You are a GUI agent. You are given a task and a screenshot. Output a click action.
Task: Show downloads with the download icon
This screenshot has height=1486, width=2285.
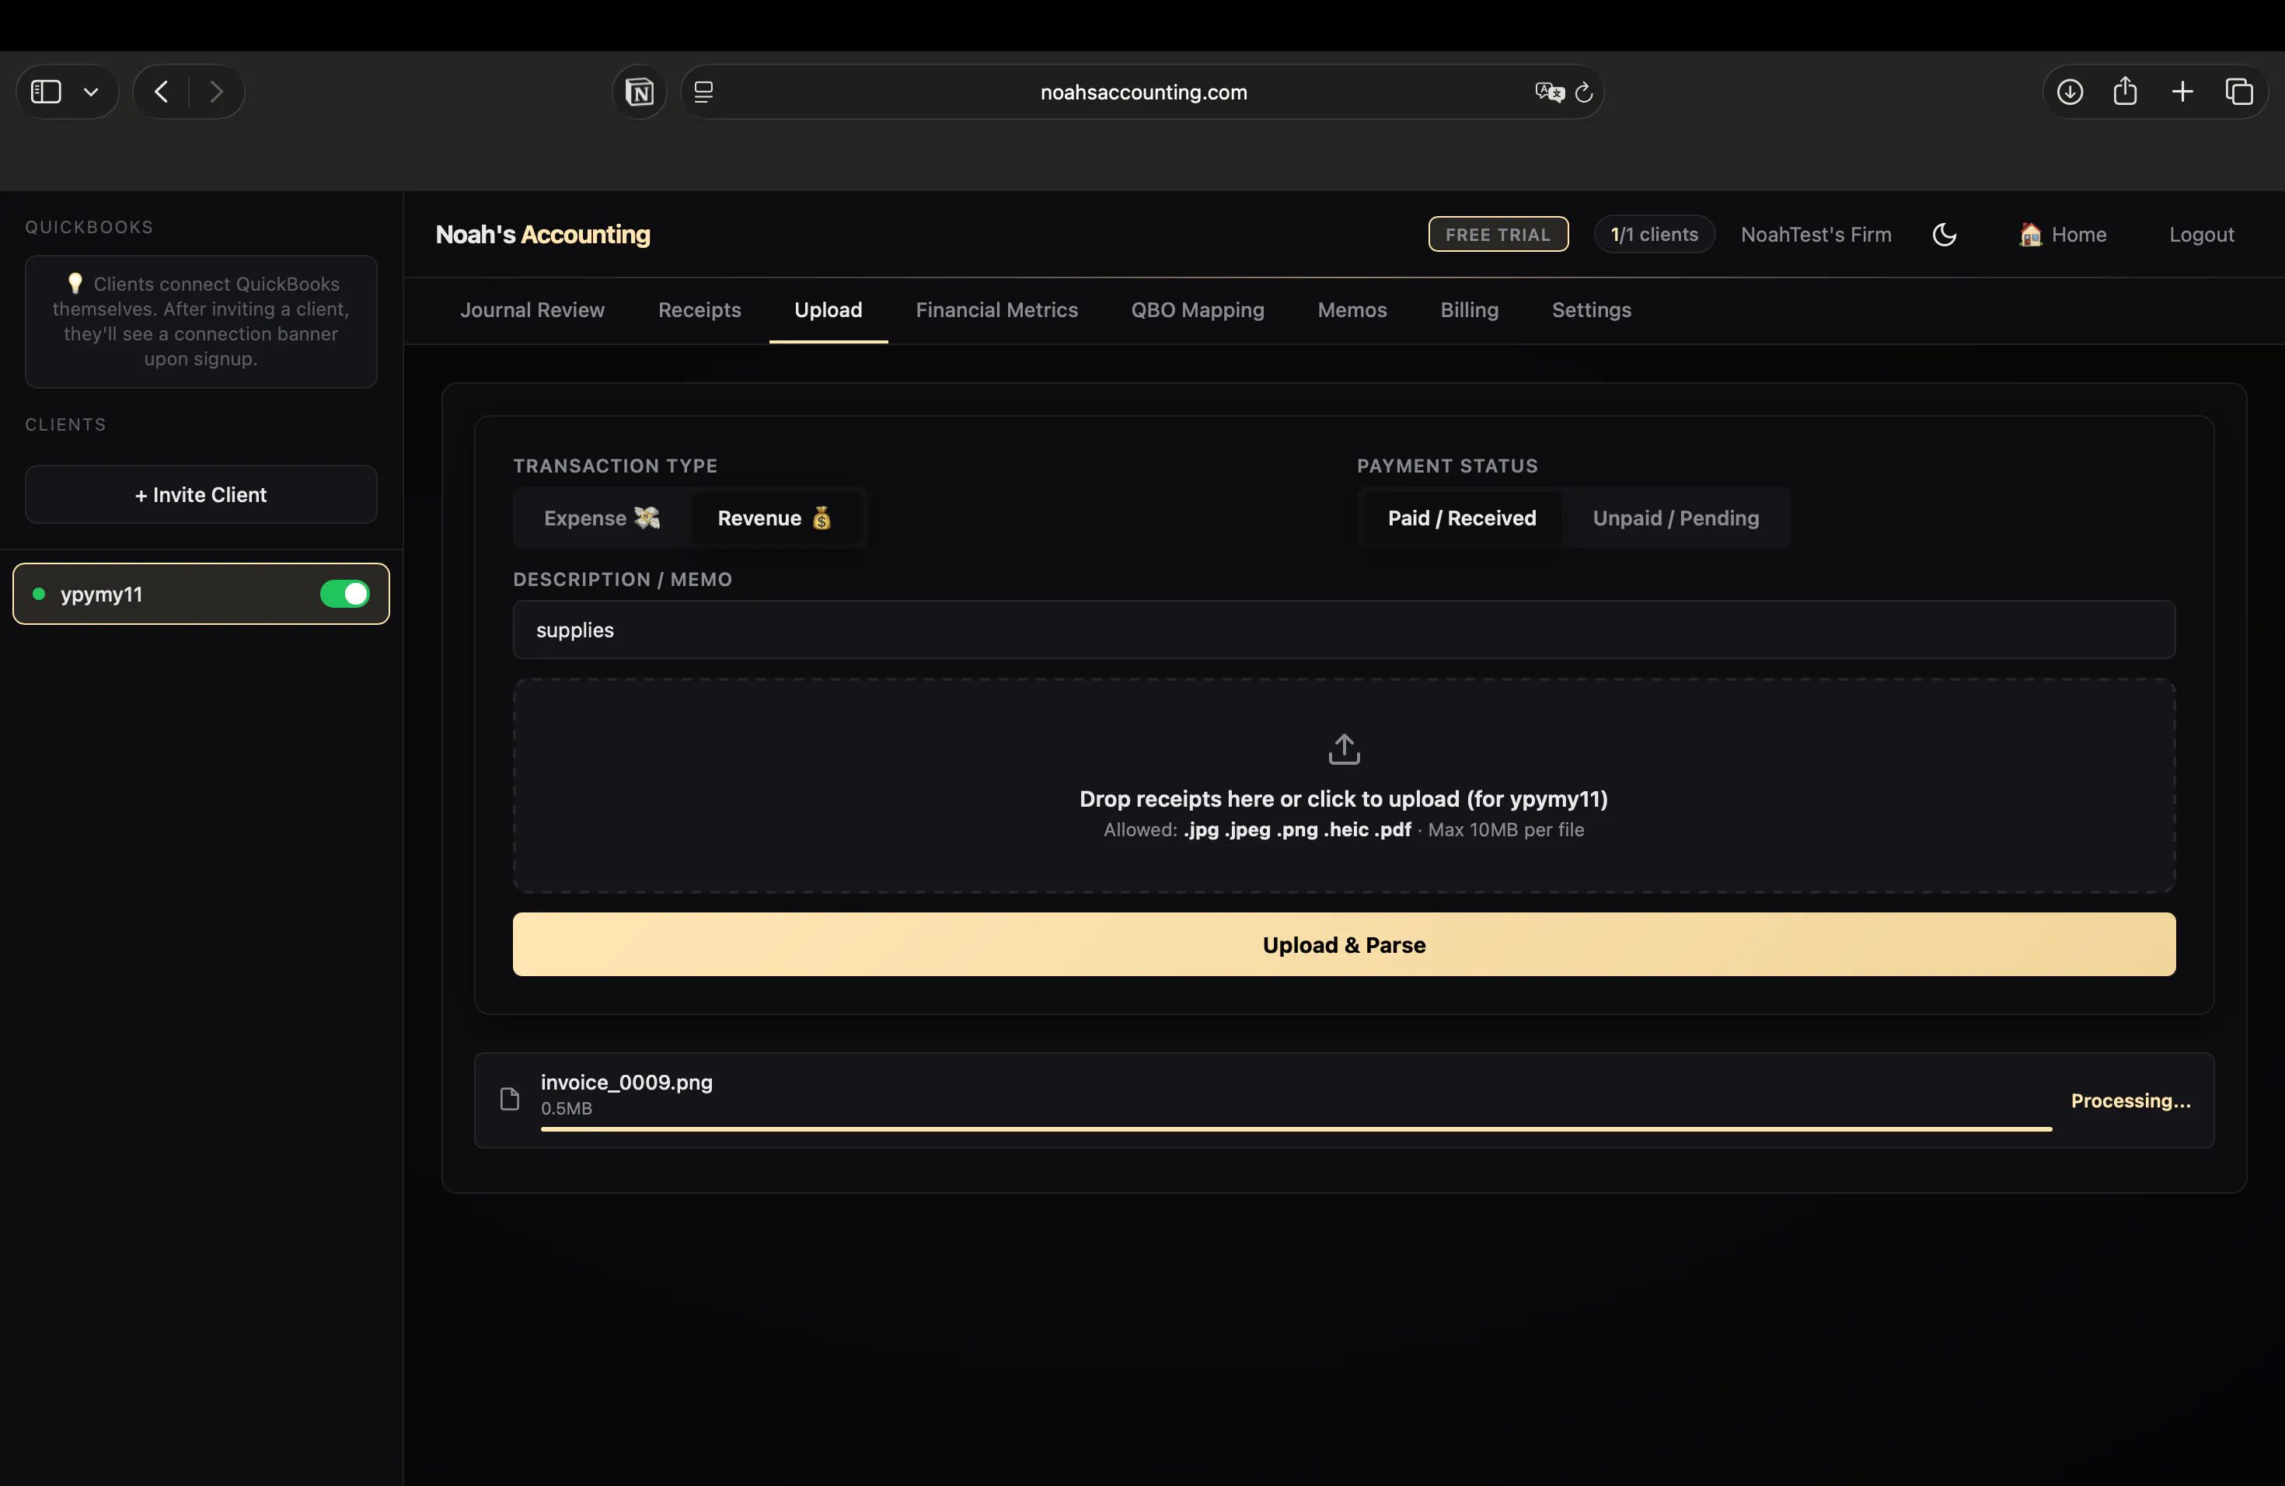click(2070, 92)
